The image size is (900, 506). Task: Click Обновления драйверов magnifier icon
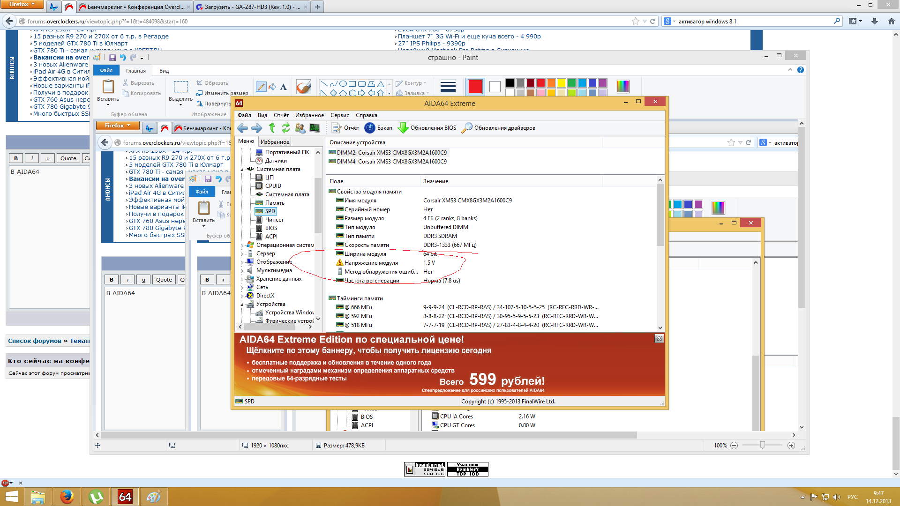point(467,127)
